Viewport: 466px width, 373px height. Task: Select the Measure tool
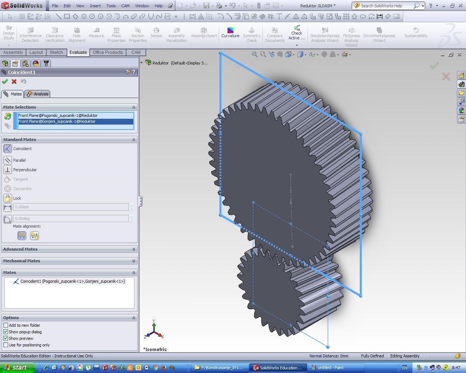[x=96, y=33]
